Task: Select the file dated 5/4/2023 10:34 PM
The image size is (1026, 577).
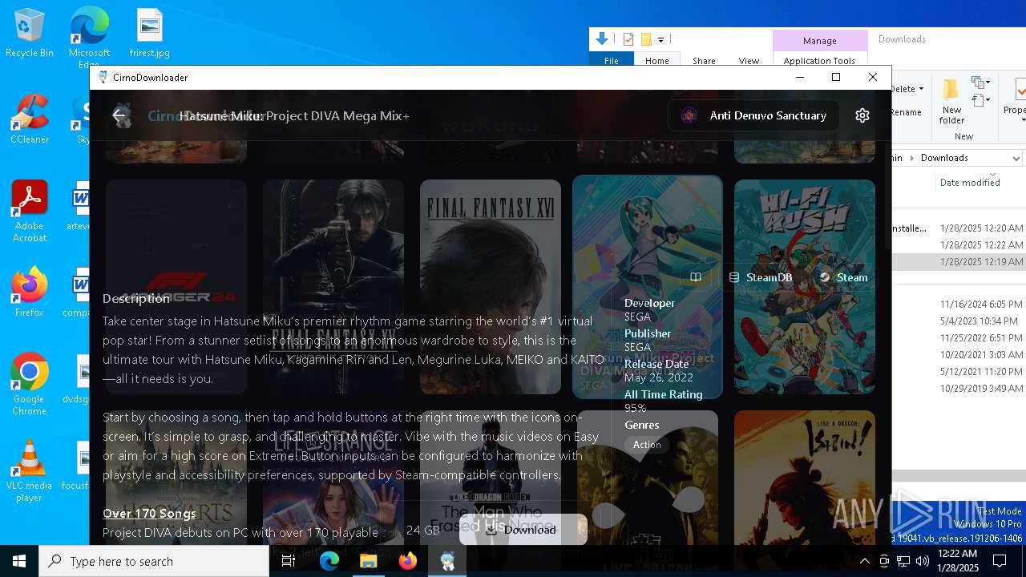Action: (959, 321)
